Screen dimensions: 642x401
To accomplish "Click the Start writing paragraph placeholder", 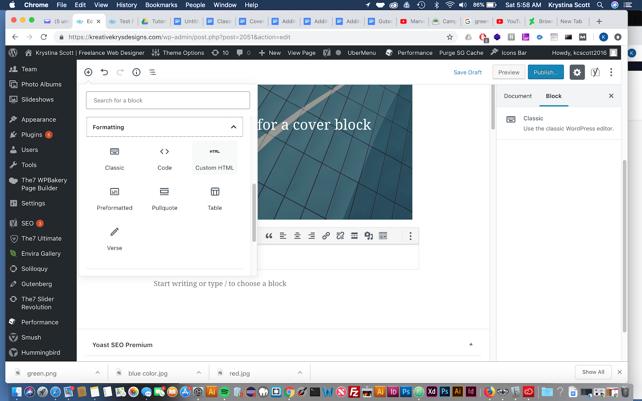I will point(220,284).
